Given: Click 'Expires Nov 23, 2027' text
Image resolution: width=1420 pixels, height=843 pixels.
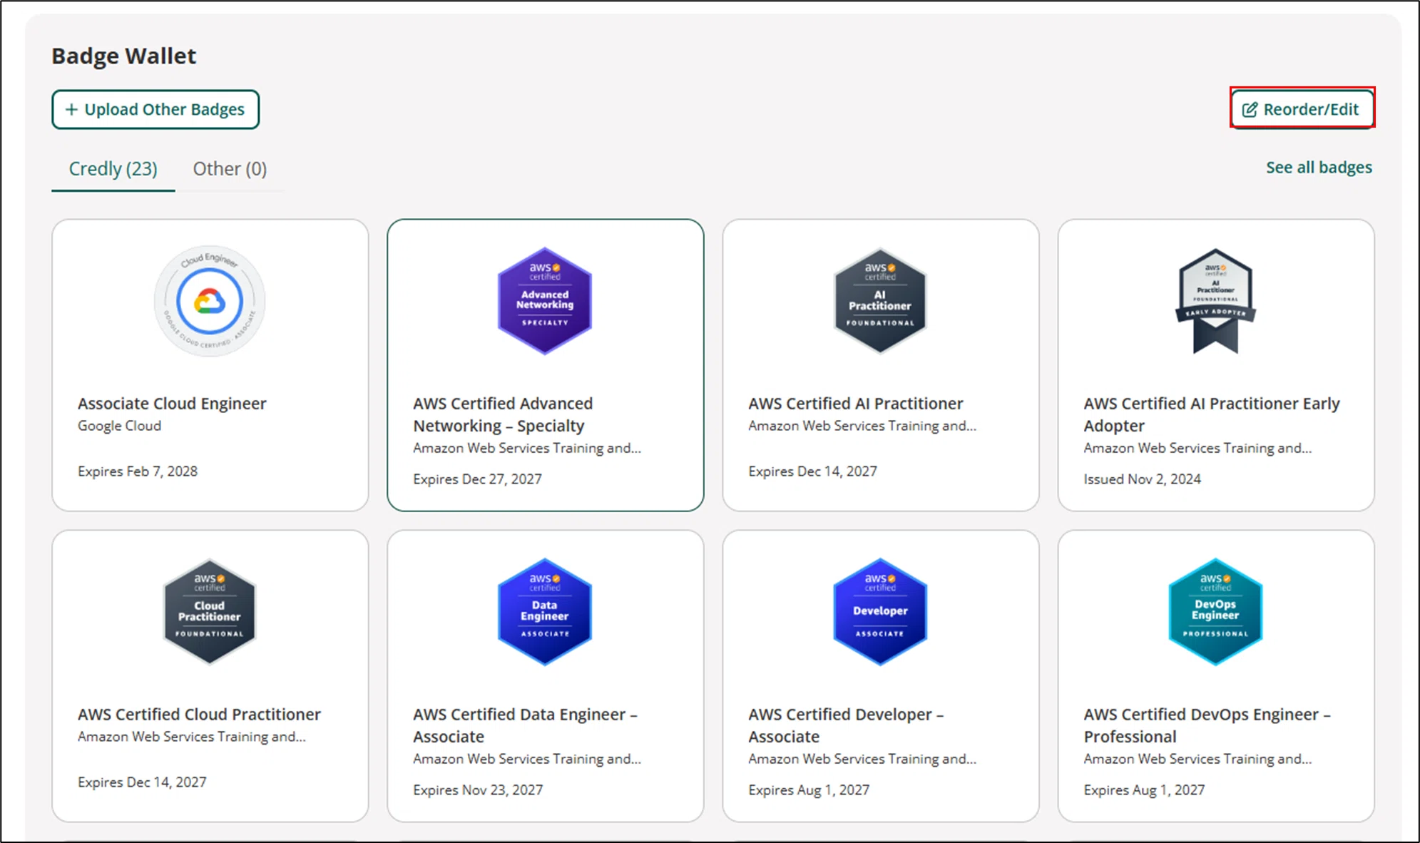Looking at the screenshot, I should (x=478, y=790).
